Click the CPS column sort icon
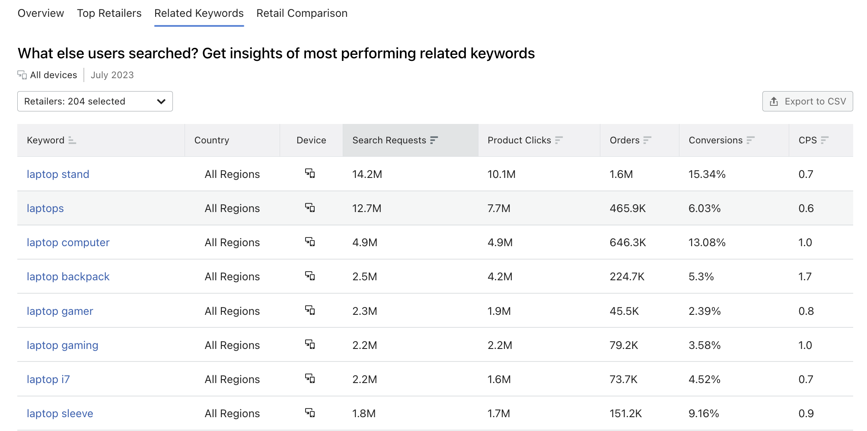The height and width of the screenshot is (431, 867). (825, 140)
